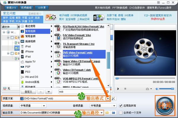Toggle the first folder checkbox in source tree

12,37
